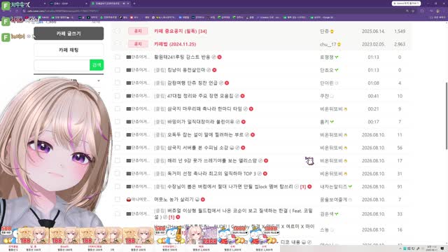Click the green sprout icon next to 로챙쟁
The width and height of the screenshot is (448, 252).
point(337,57)
